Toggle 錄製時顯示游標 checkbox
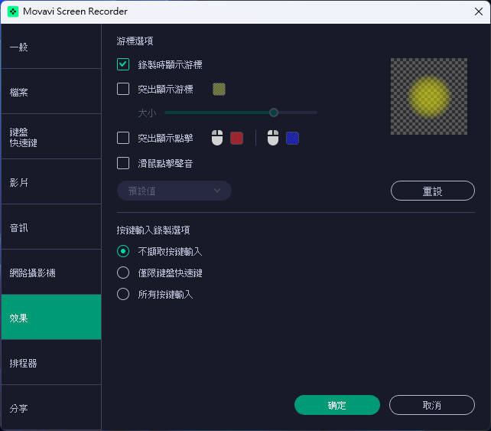Viewport: 491px width, 431px height. click(x=123, y=64)
